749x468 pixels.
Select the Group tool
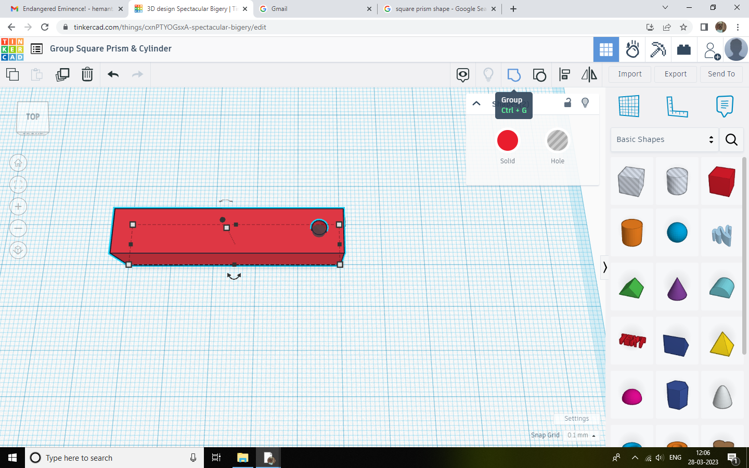514,74
